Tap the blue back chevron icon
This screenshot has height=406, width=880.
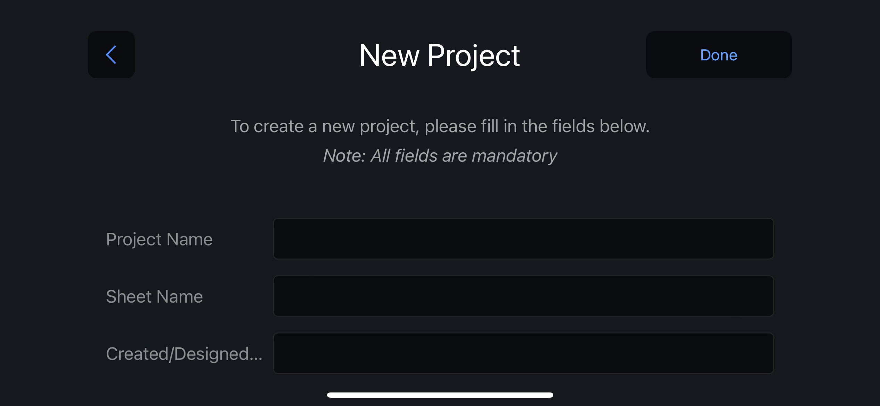click(x=111, y=55)
